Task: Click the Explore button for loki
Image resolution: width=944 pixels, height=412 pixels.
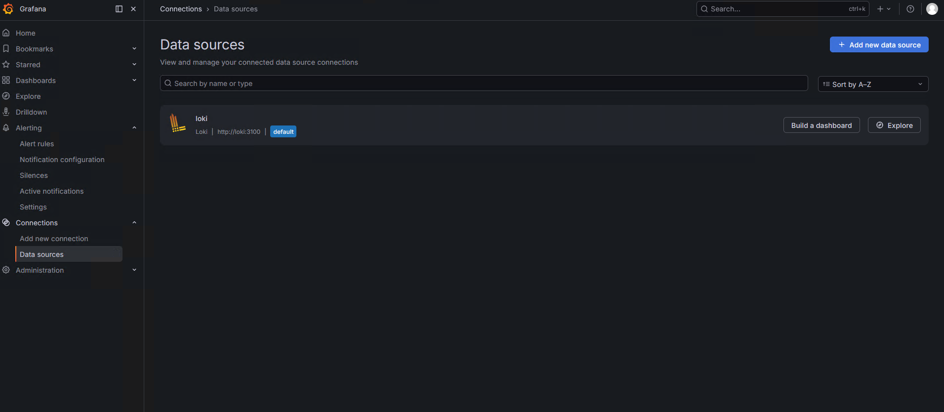Action: point(894,125)
